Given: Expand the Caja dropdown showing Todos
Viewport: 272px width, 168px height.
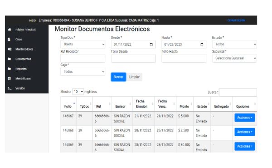Looking at the screenshot, I should point(83,72).
